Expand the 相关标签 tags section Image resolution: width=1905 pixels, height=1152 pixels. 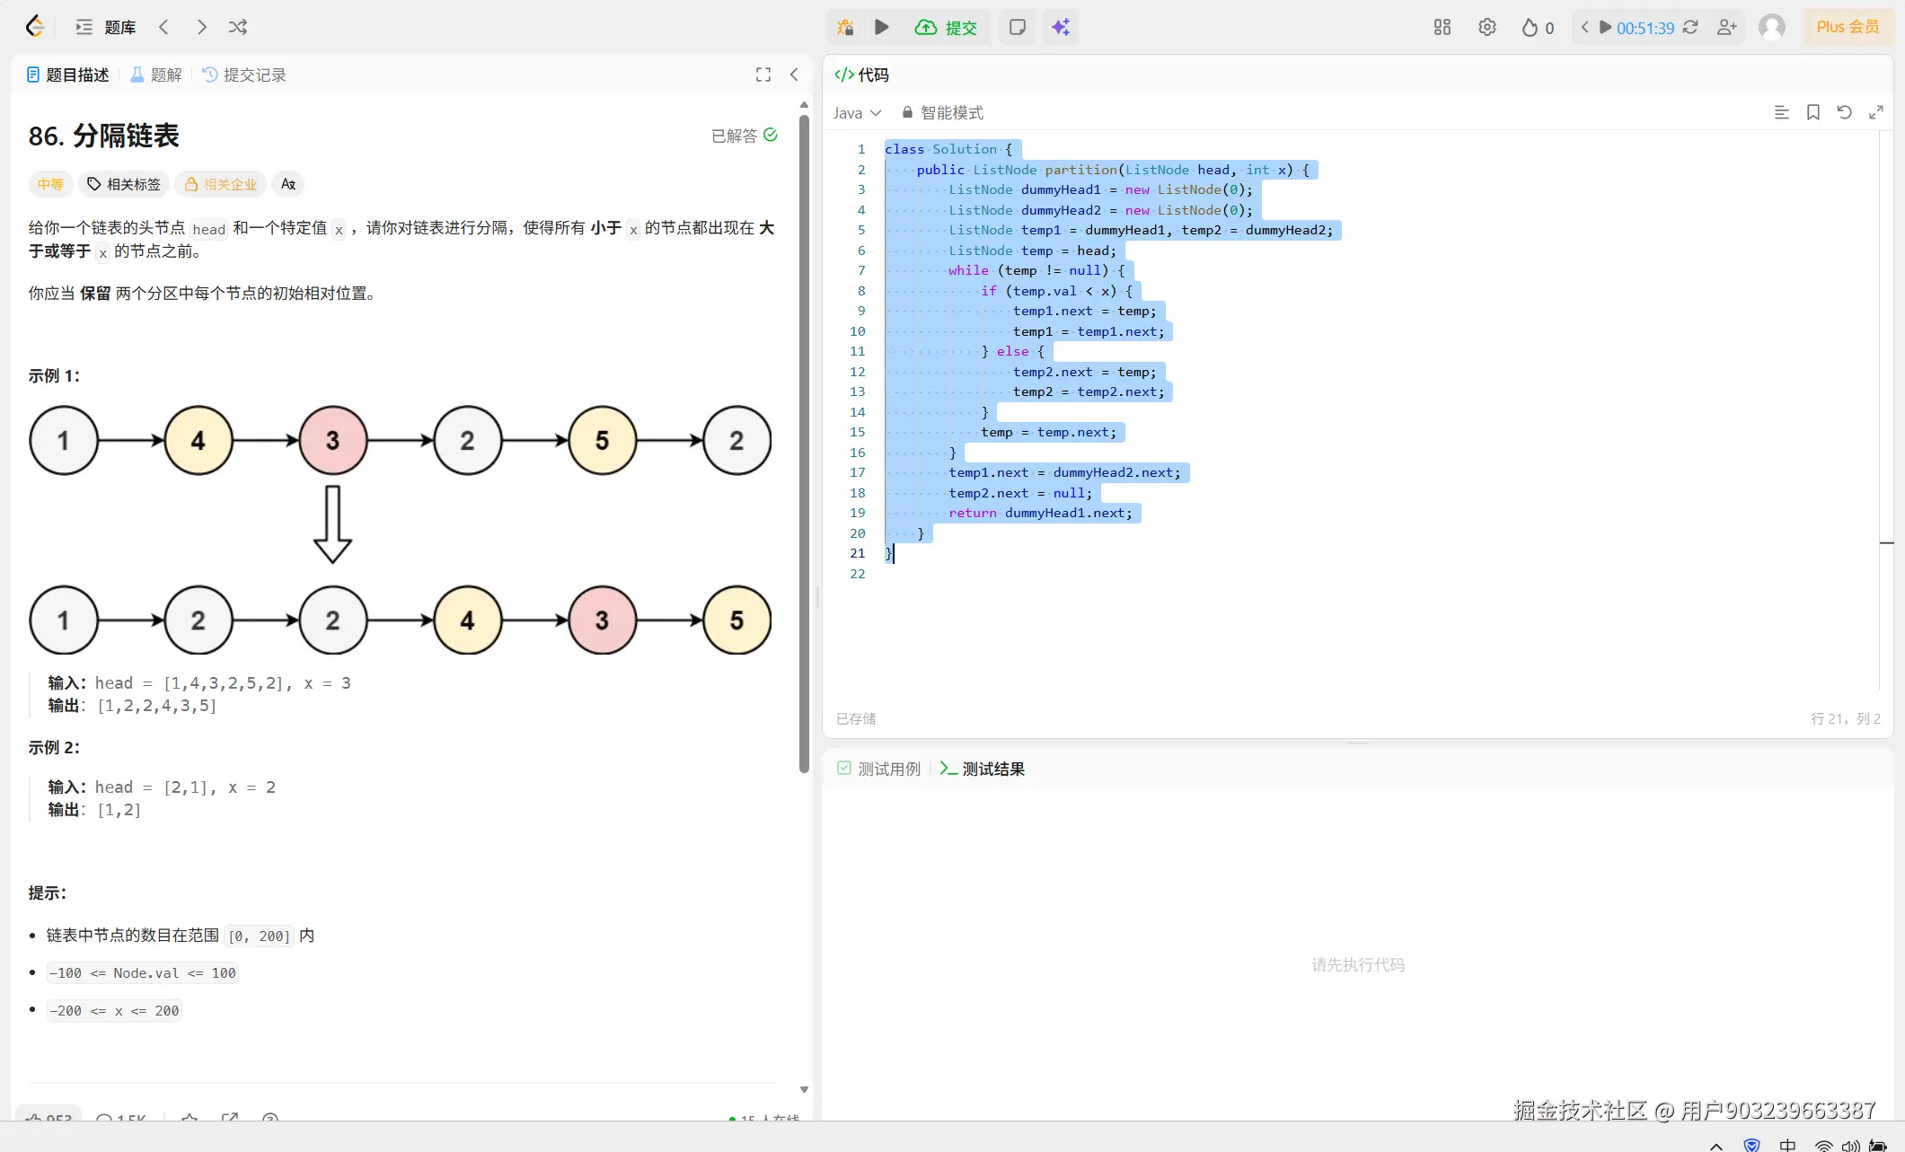pyautogui.click(x=124, y=184)
